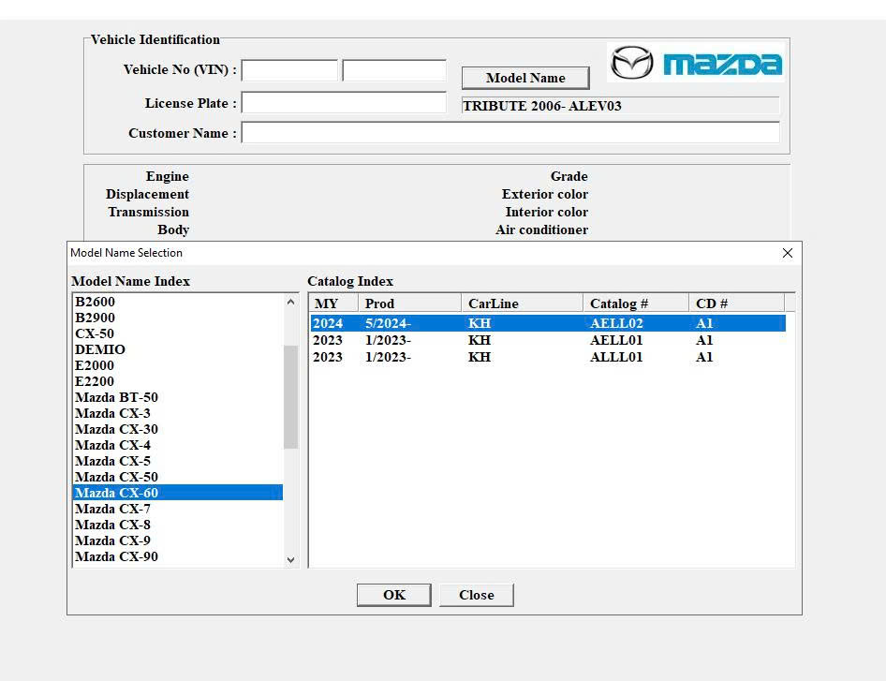
Task: Click the Close button in dialog
Action: point(477,595)
